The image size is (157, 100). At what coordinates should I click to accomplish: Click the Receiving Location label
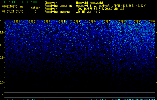pyautogui.click(x=58, y=6)
